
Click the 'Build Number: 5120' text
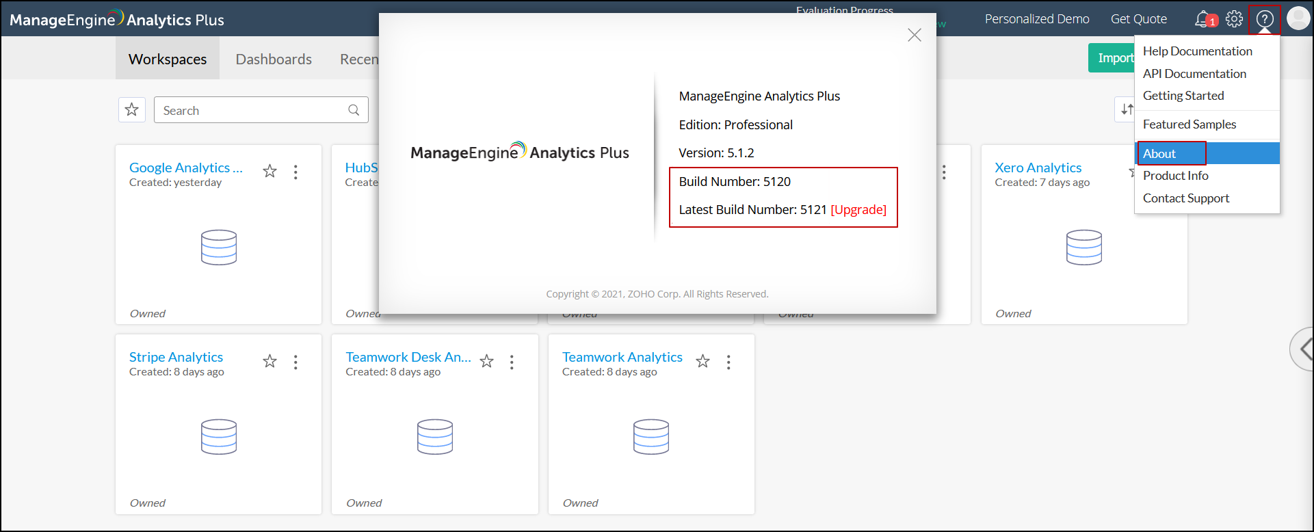point(735,182)
